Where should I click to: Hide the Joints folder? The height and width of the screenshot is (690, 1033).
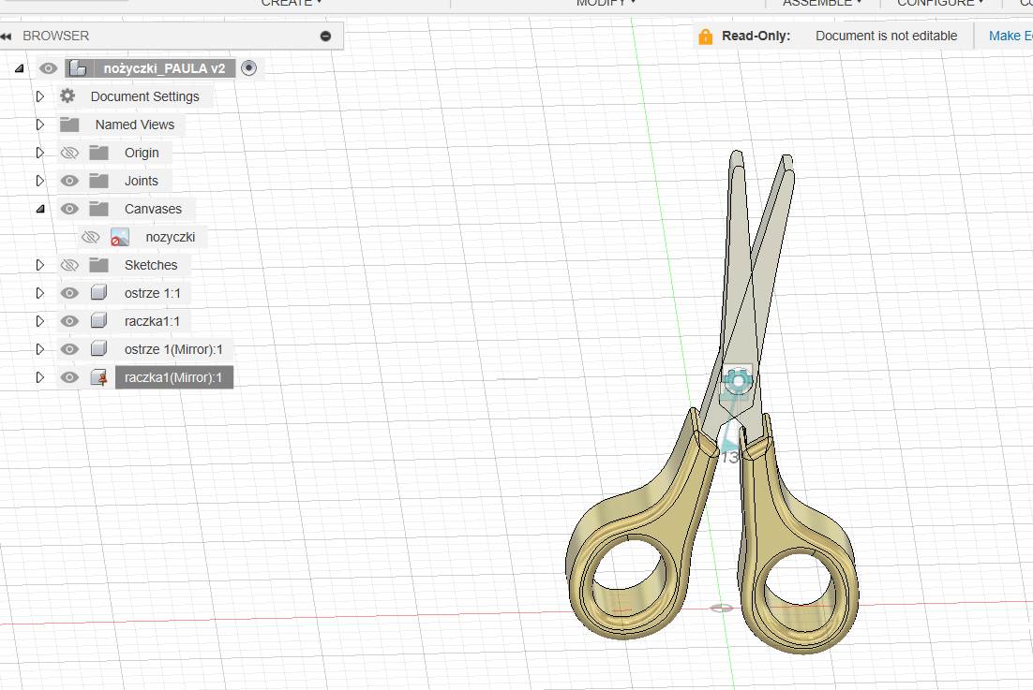pyautogui.click(x=69, y=181)
